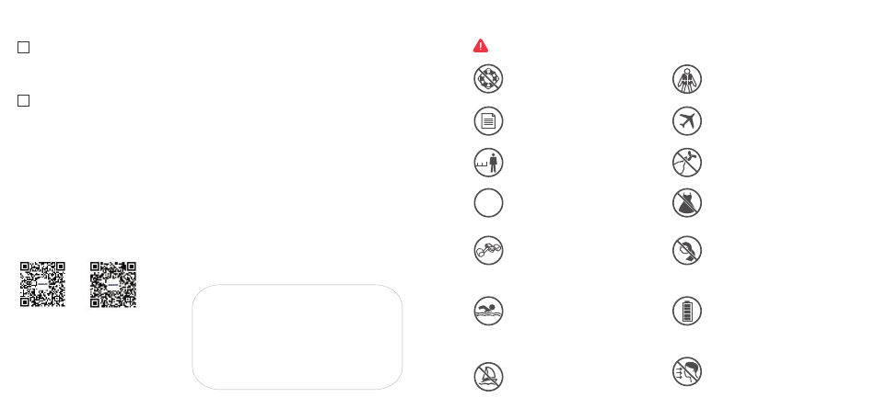Image resolution: width=875 pixels, height=420 pixels.
Task: Click the underwater scooter icon
Action: [x=488, y=251]
